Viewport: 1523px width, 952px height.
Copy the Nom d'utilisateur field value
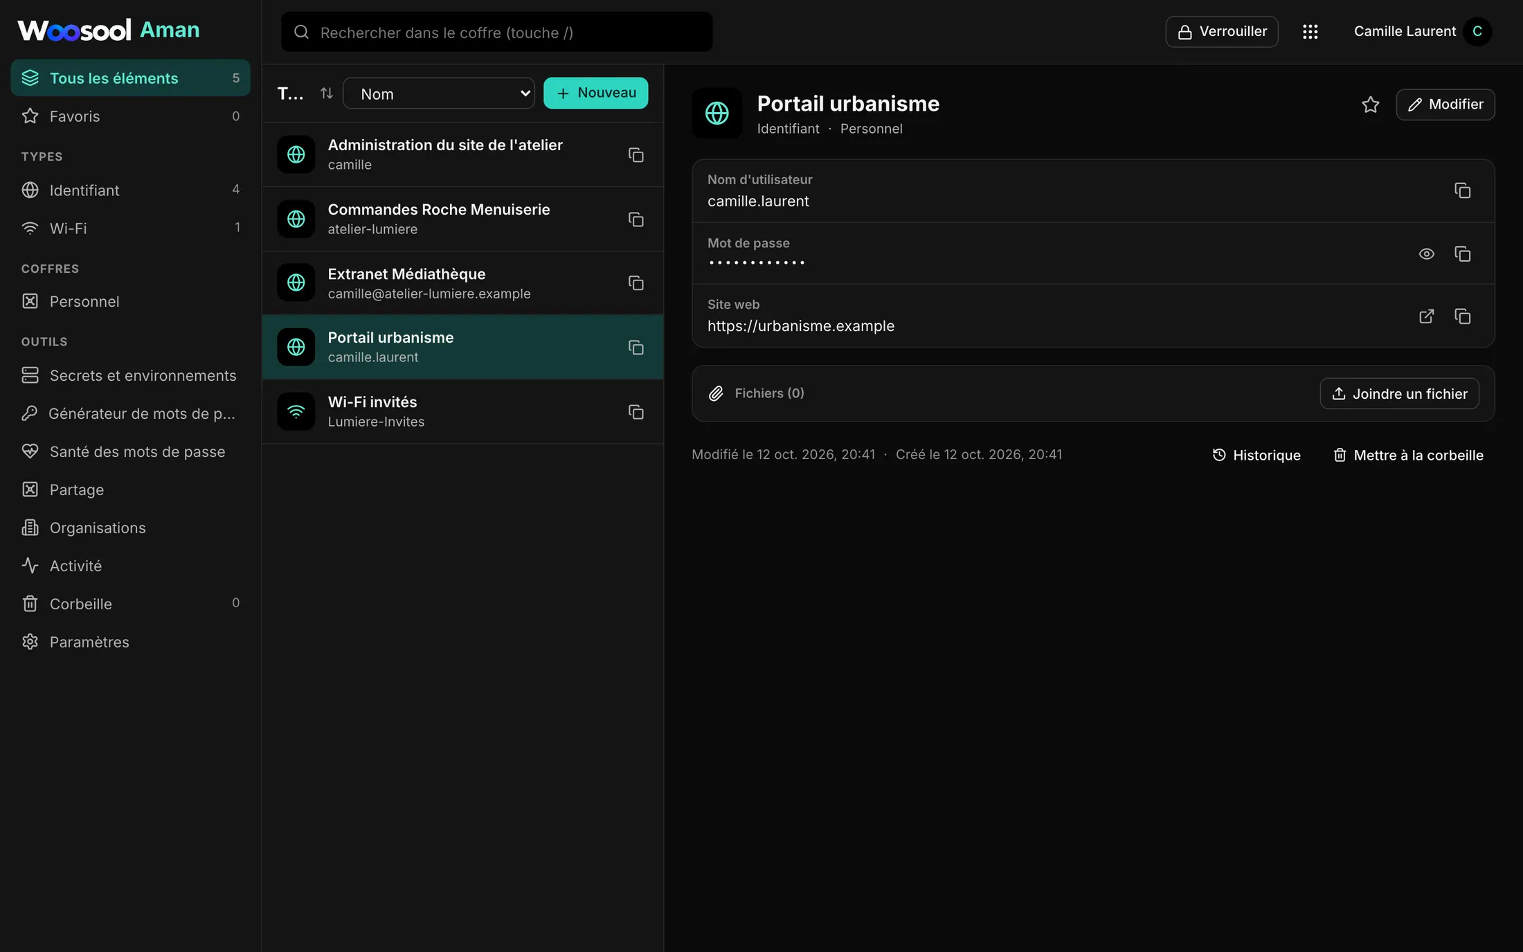[1462, 190]
